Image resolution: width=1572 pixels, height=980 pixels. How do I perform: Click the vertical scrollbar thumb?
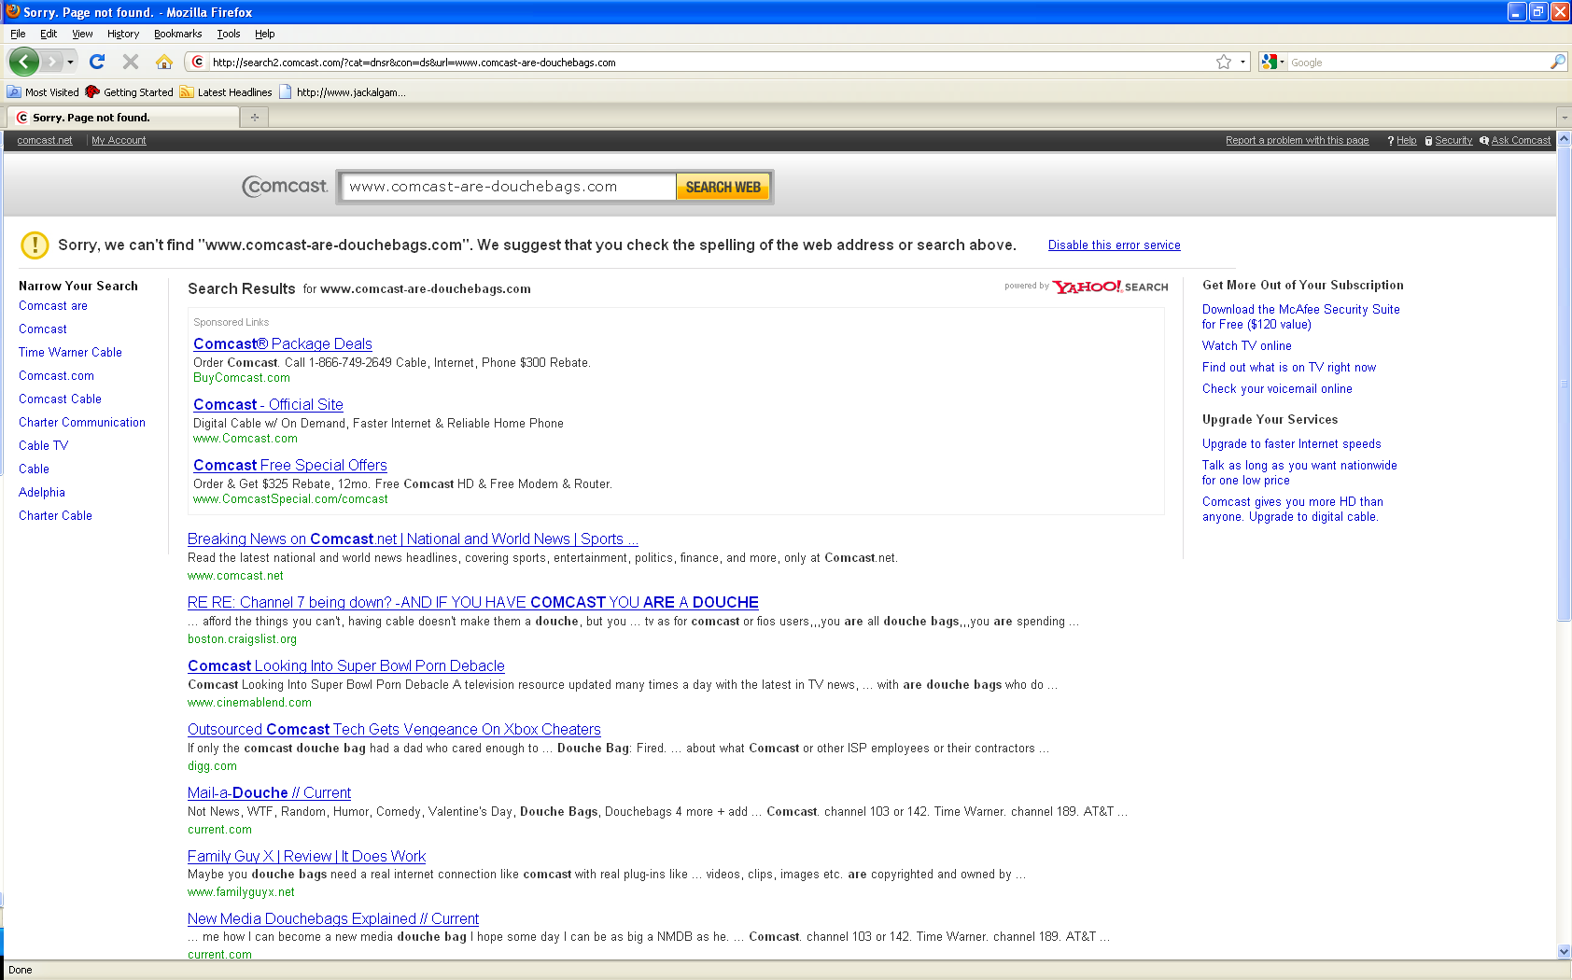(1564, 383)
